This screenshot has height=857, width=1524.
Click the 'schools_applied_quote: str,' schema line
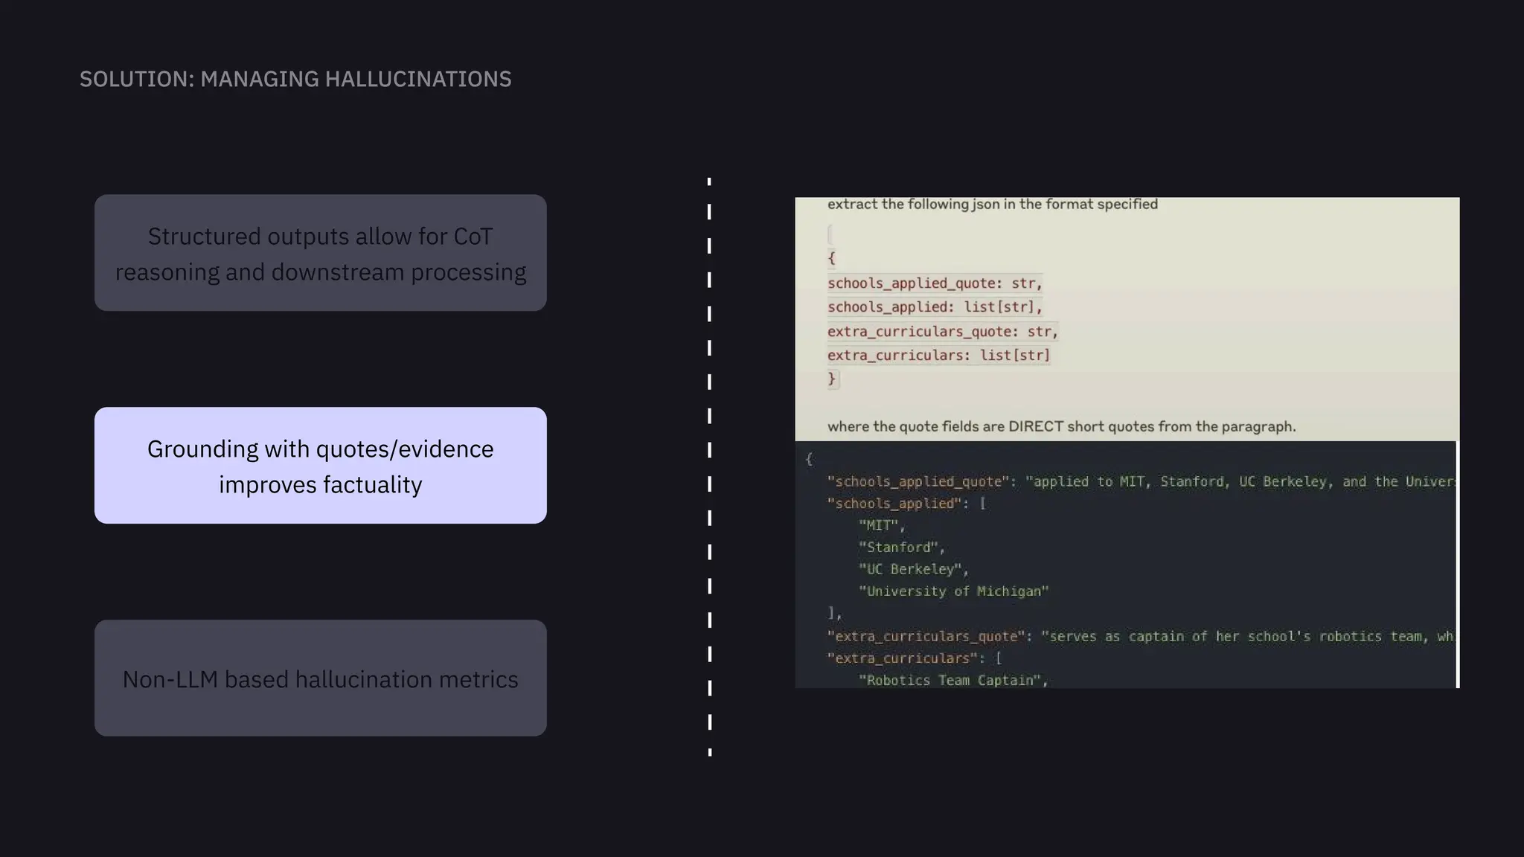pyautogui.click(x=934, y=283)
